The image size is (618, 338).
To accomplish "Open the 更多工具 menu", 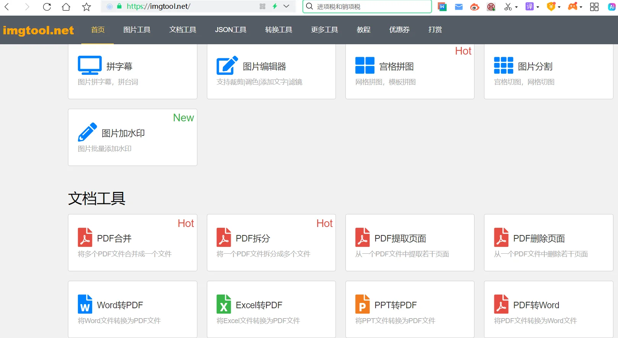I will pyautogui.click(x=324, y=30).
